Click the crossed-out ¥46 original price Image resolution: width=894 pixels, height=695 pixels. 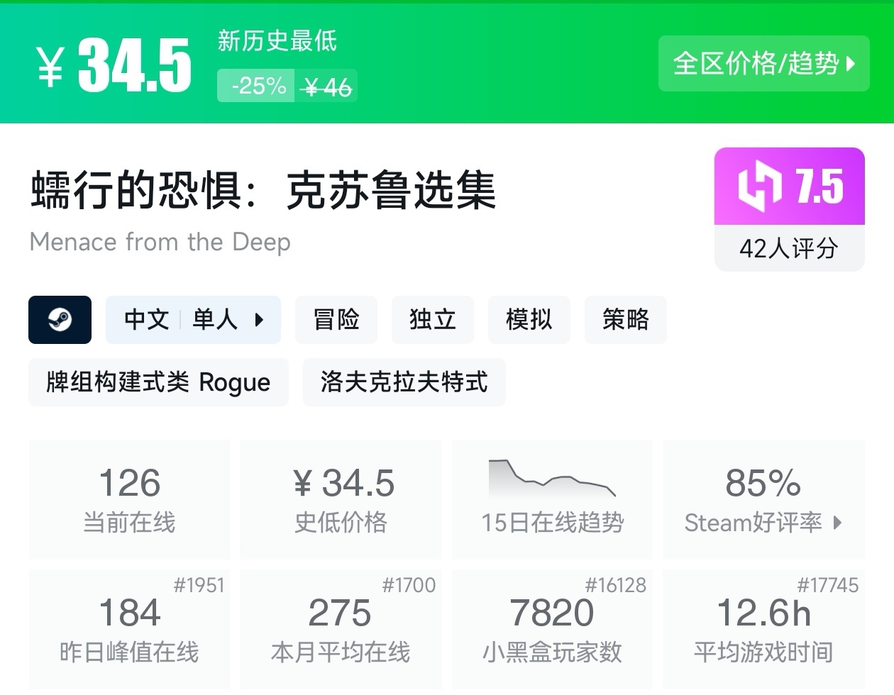pos(326,87)
